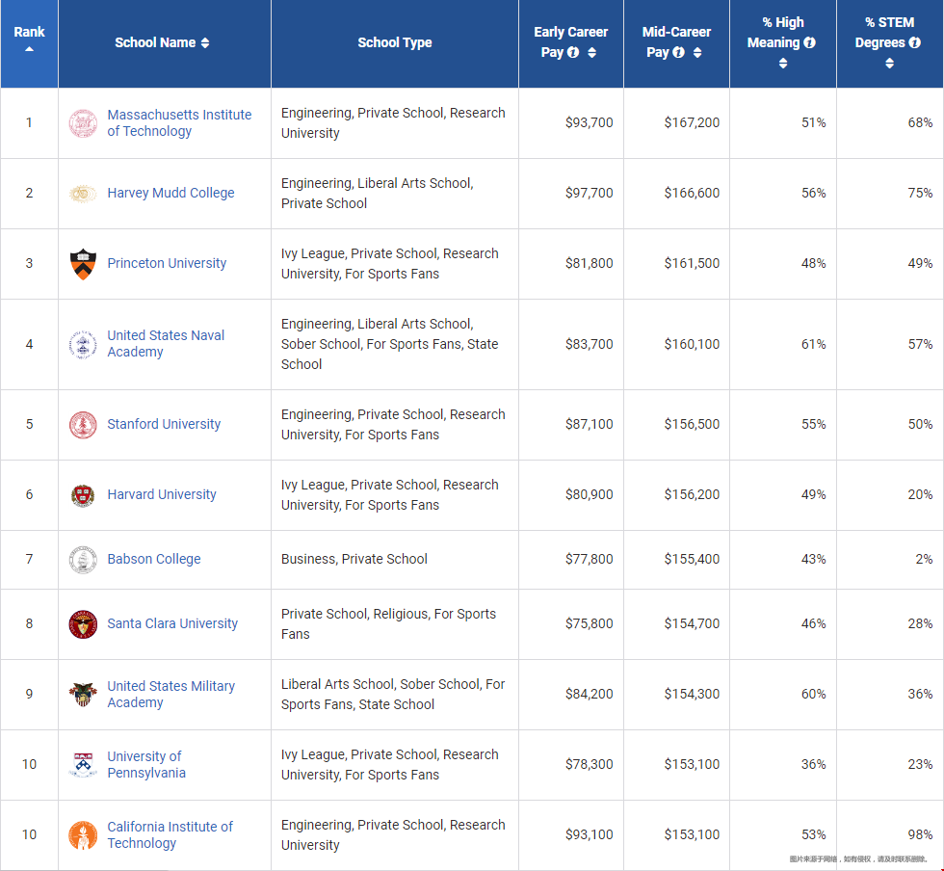Open United States Naval Academy link
This screenshot has width=944, height=871.
pos(166,343)
